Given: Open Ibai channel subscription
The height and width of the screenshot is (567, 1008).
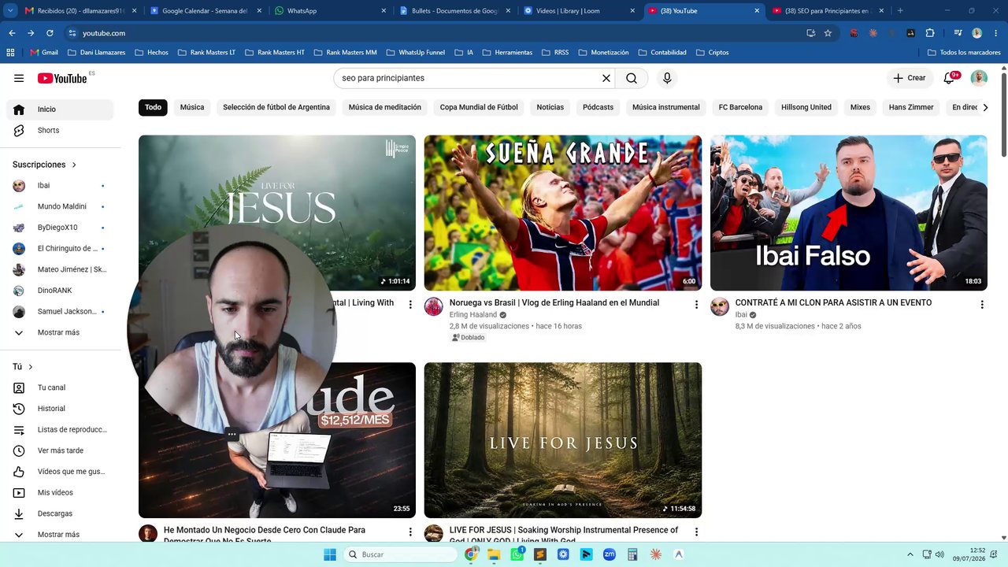Looking at the screenshot, I should click(60, 186).
